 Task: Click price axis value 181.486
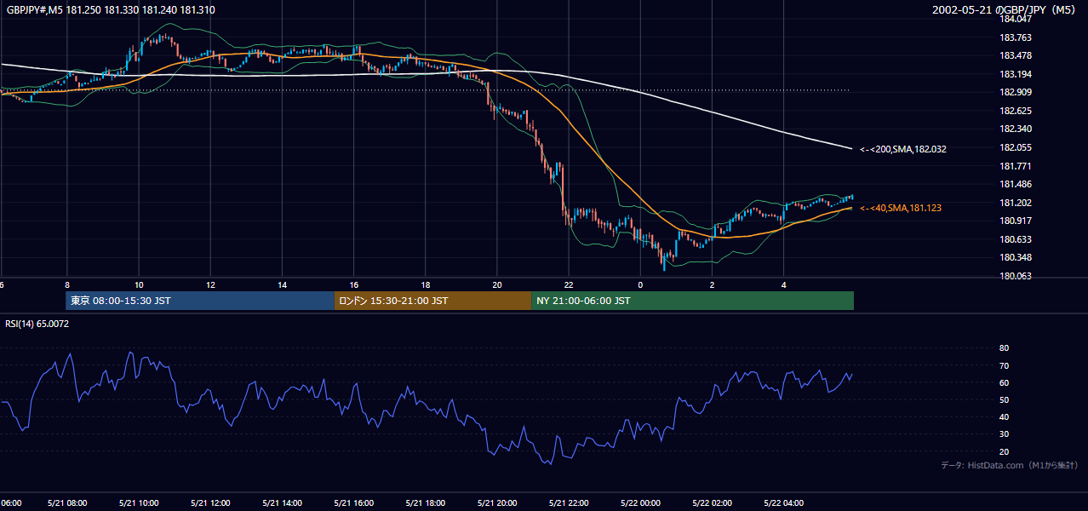pyautogui.click(x=1015, y=184)
